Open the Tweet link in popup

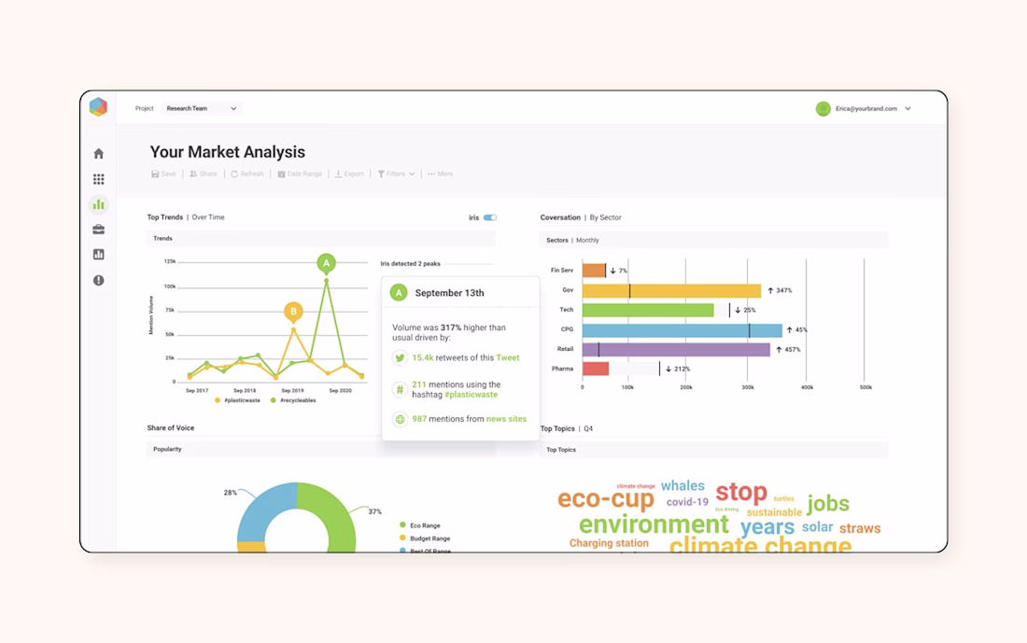[x=508, y=358]
